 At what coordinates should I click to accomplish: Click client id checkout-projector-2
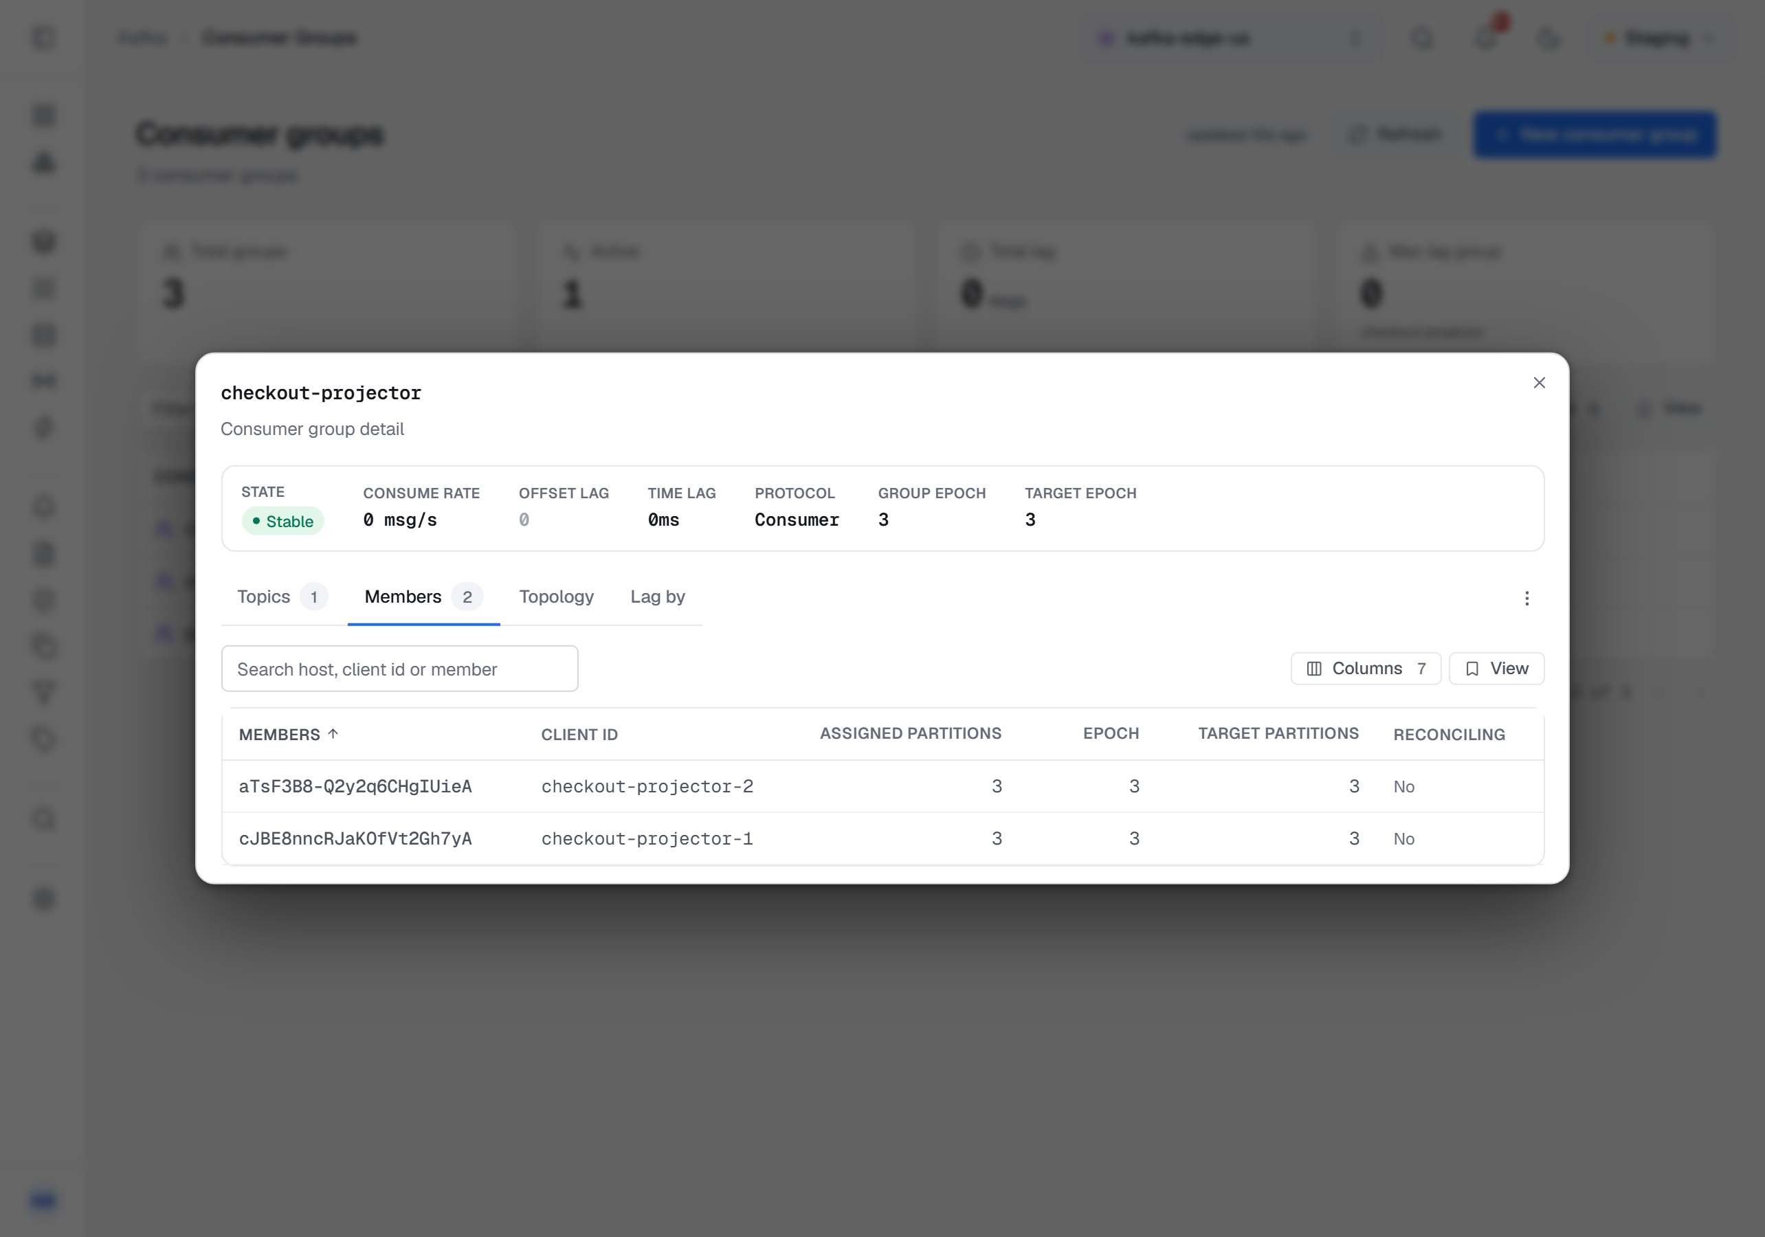point(647,785)
